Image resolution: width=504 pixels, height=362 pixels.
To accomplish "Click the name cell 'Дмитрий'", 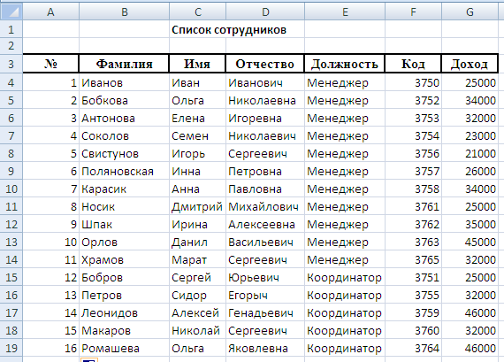I will 197,206.
